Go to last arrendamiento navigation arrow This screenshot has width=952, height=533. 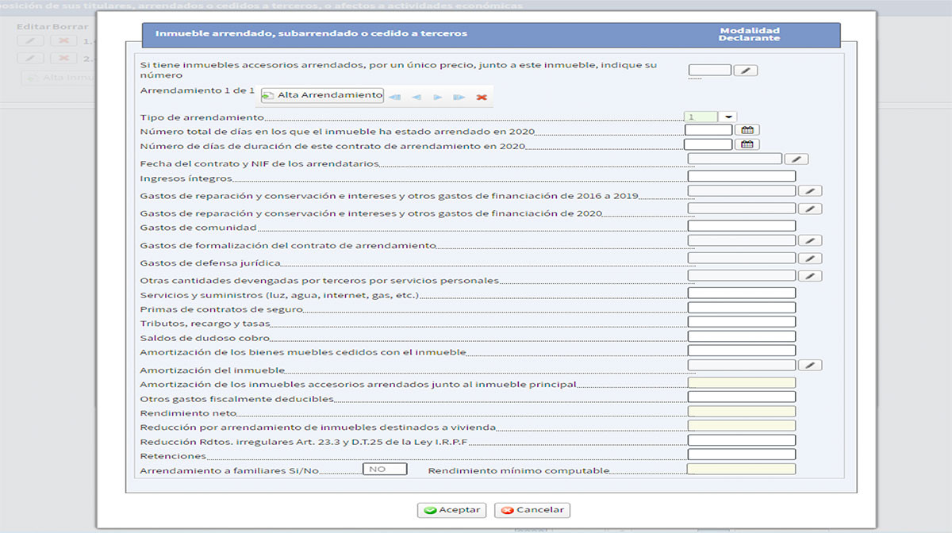pos(459,97)
